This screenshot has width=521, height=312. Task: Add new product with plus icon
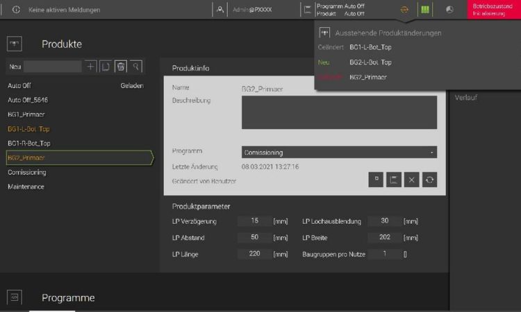pos(90,67)
